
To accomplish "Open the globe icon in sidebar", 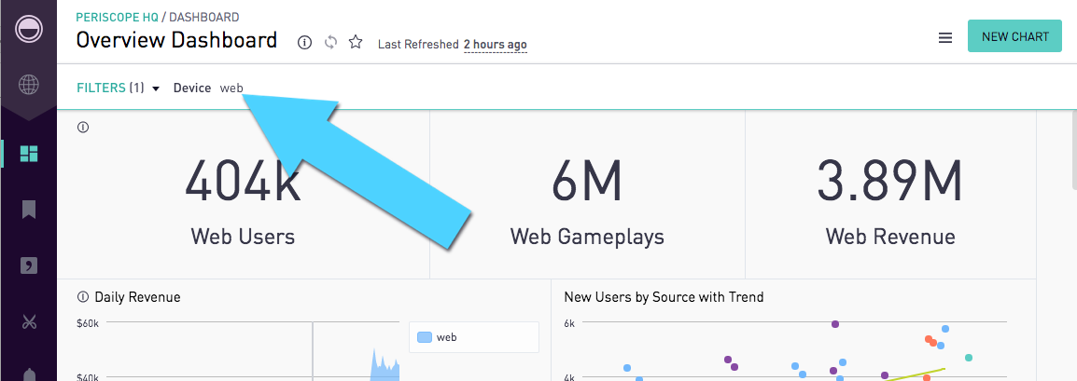I will (29, 85).
